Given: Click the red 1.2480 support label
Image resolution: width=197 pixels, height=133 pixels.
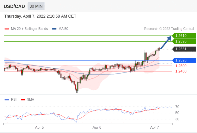Looking at the screenshot, I should pyautogui.click(x=181, y=71).
